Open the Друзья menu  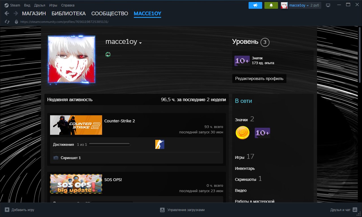[39, 5]
